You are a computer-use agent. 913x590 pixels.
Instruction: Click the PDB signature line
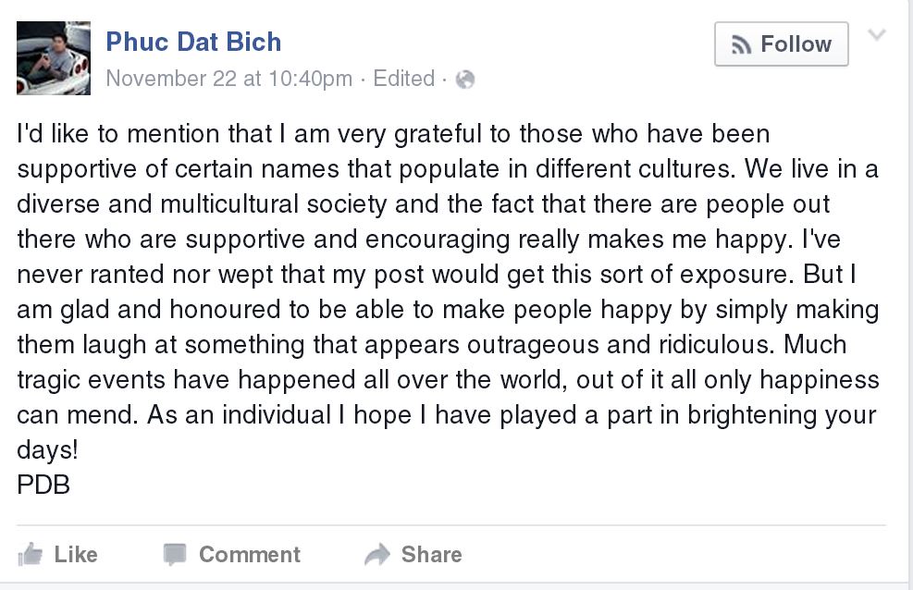coord(43,485)
